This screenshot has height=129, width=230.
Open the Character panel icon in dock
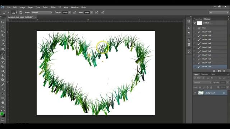189,28
